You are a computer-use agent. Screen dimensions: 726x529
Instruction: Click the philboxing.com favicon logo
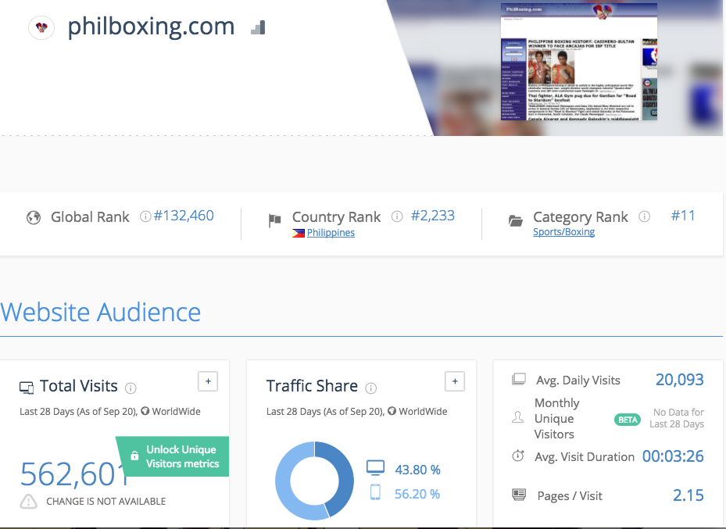coord(41,27)
